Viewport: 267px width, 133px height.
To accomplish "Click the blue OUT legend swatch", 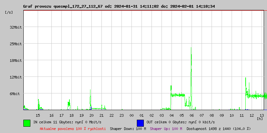I will point(140,123).
